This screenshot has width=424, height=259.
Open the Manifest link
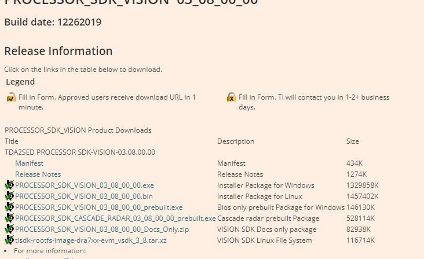[29, 163]
